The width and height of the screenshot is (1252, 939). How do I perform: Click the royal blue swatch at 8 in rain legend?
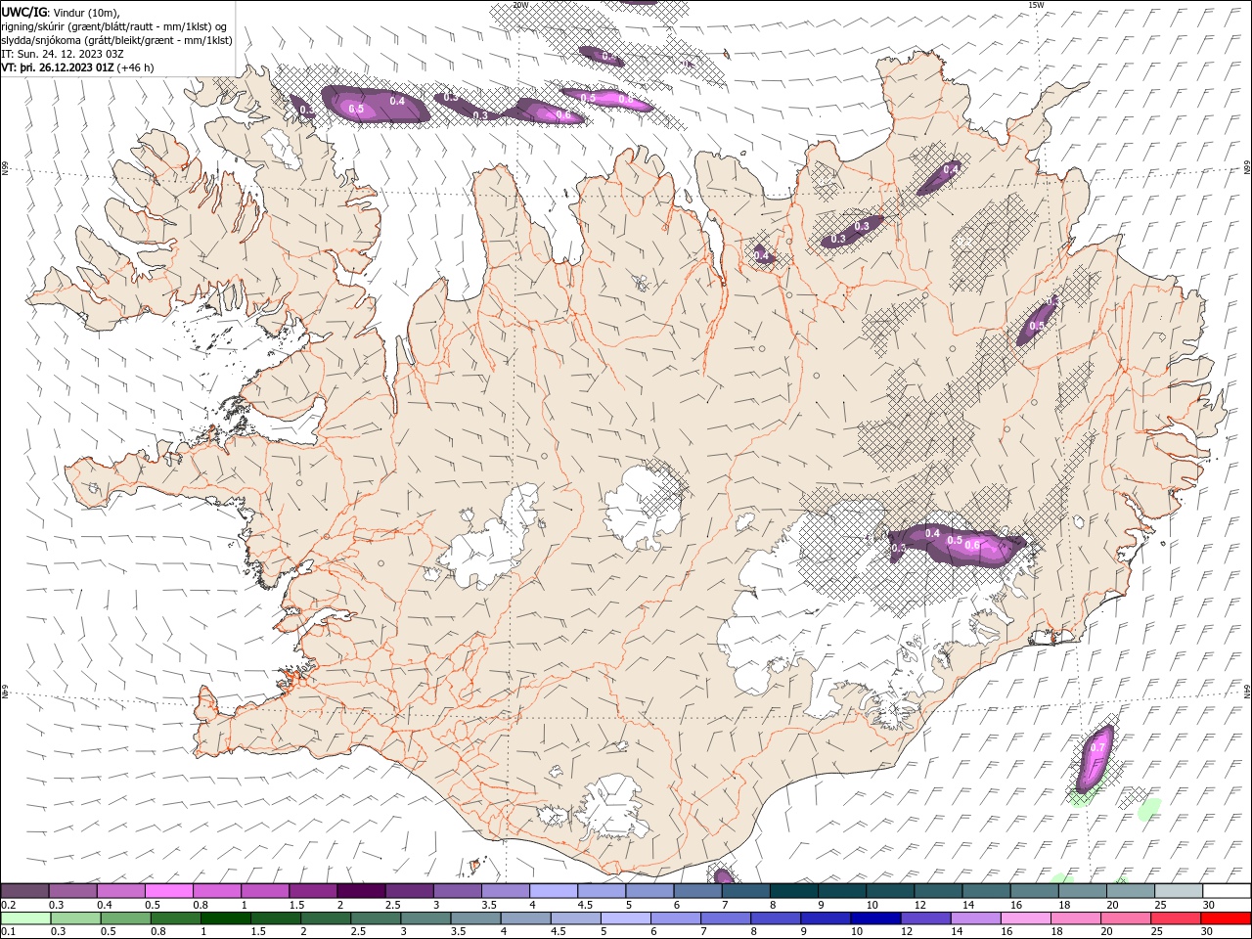[777, 918]
